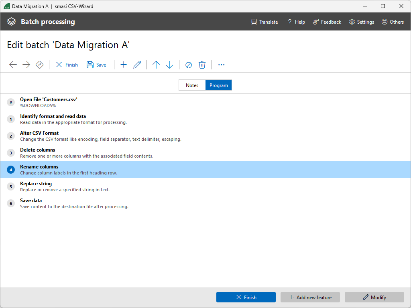Open the Others menu
Screen dimensions: 411x308
[393, 22]
